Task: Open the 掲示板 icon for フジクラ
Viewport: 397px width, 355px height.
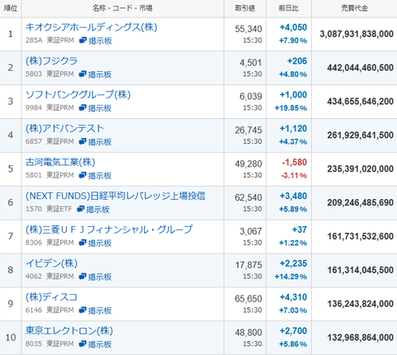Action: click(95, 74)
